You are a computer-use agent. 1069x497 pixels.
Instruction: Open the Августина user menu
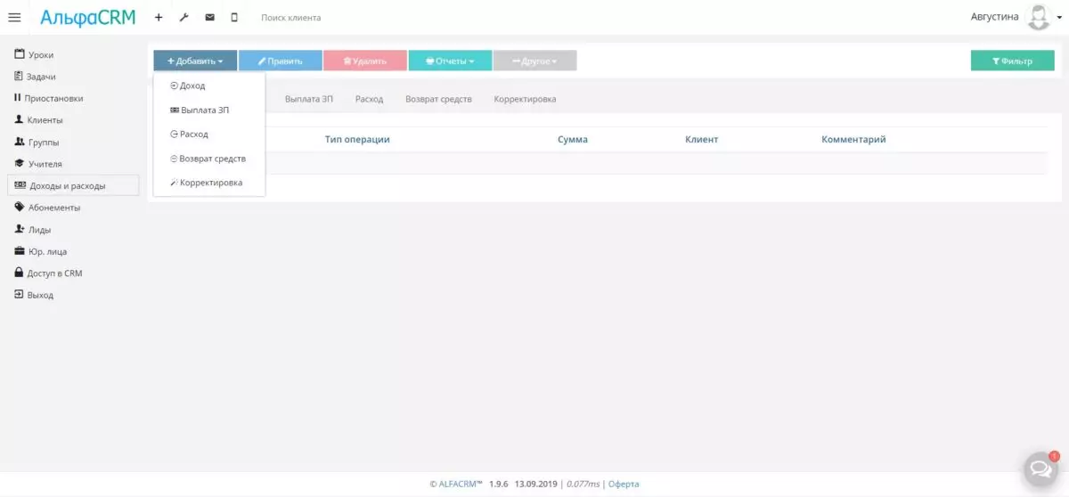[994, 17]
